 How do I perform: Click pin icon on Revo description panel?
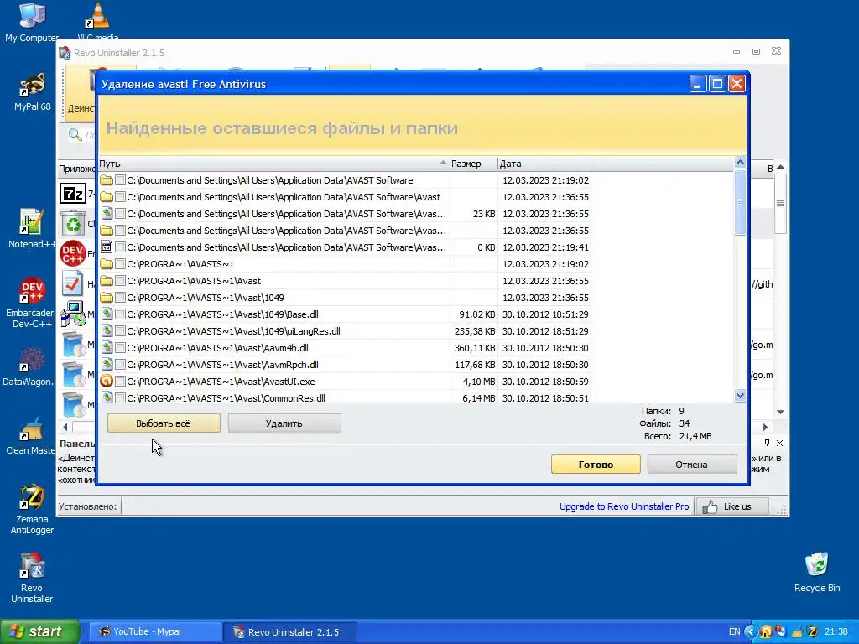tap(767, 443)
